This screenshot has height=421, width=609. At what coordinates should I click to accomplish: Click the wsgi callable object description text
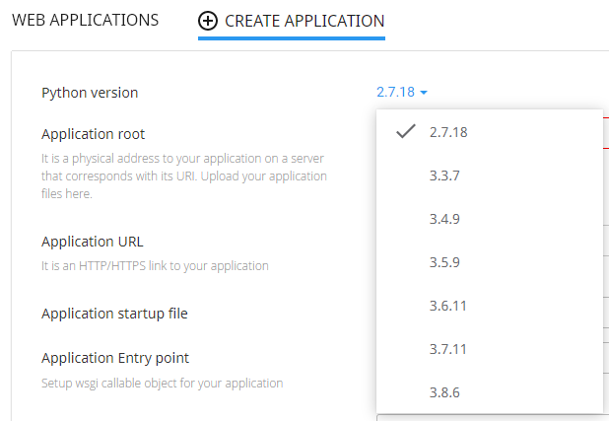[162, 383]
